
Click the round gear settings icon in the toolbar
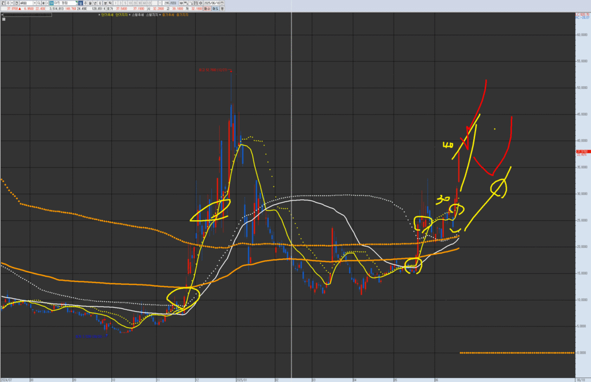pyautogui.click(x=200, y=3)
